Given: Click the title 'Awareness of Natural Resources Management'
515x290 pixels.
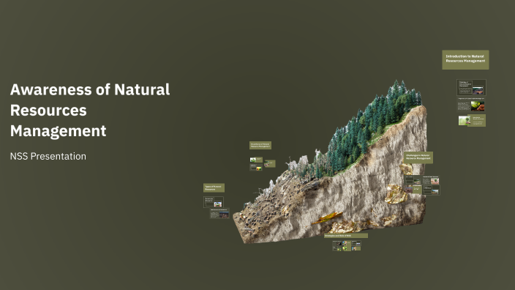Looking at the screenshot, I should click(90, 110).
